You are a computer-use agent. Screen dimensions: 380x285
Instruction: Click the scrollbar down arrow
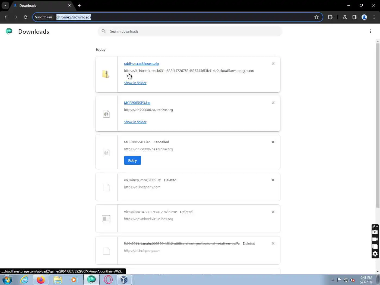(378, 271)
